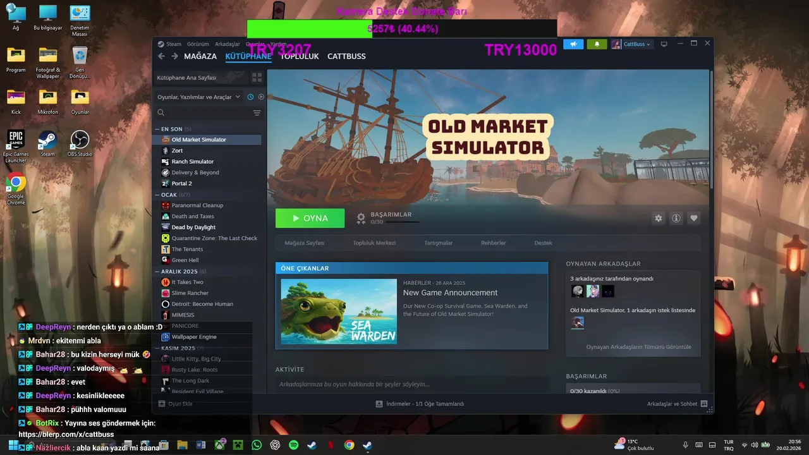Click the activity comment input field

coord(411,384)
